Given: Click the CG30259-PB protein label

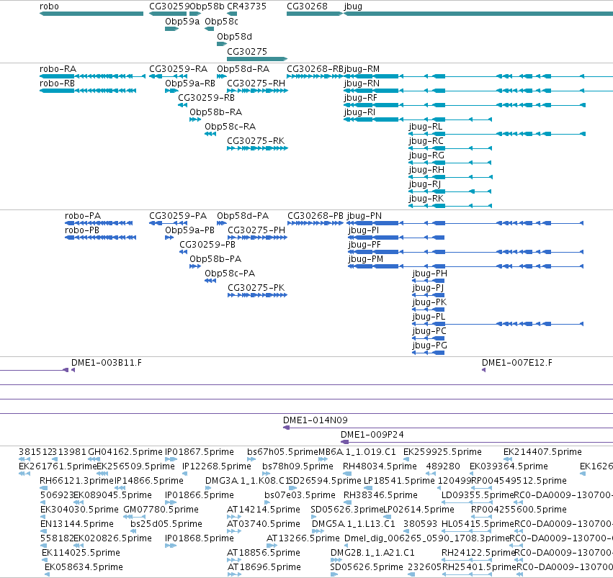Looking at the screenshot, I should 207,245.
